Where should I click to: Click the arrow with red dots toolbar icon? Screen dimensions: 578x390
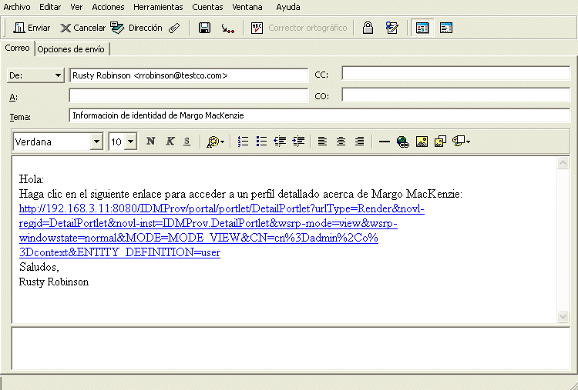[228, 28]
